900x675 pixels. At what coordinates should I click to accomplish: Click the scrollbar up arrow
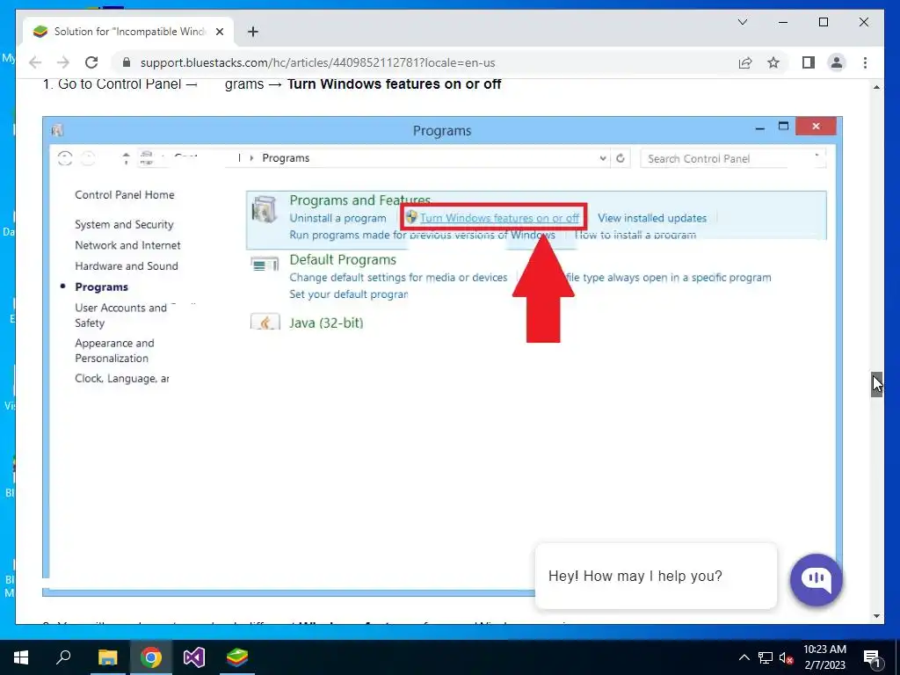(876, 87)
